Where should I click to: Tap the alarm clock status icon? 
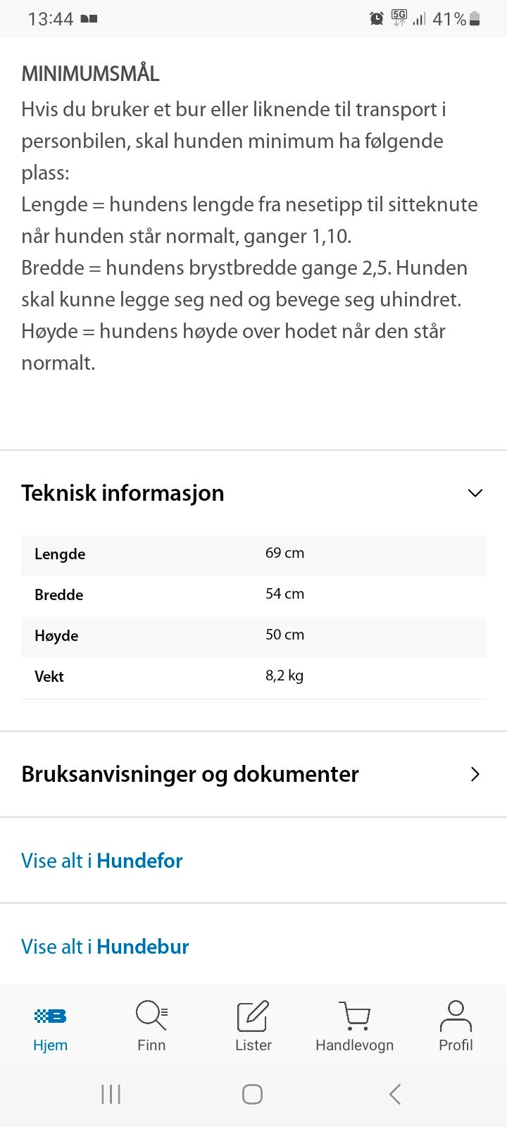click(377, 19)
